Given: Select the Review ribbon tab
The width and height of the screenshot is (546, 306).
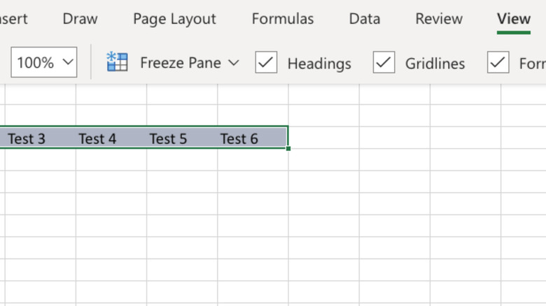Looking at the screenshot, I should (439, 19).
